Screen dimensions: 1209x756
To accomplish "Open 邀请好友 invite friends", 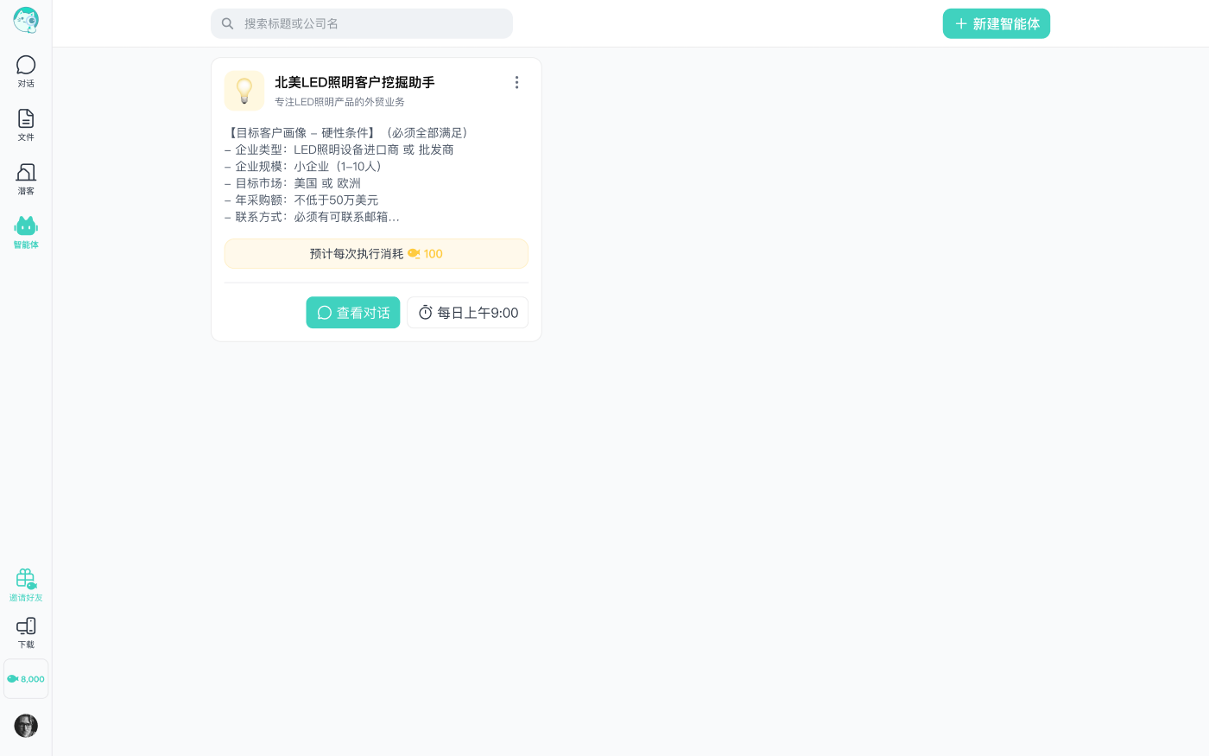I will (x=26, y=585).
